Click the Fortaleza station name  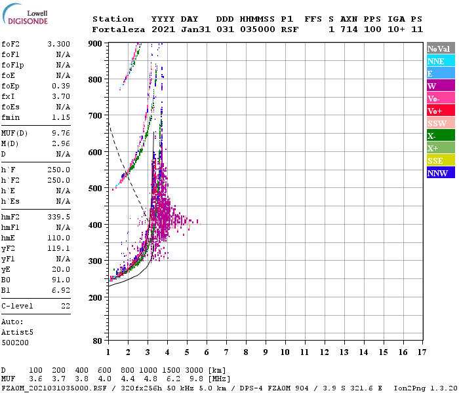(119, 29)
